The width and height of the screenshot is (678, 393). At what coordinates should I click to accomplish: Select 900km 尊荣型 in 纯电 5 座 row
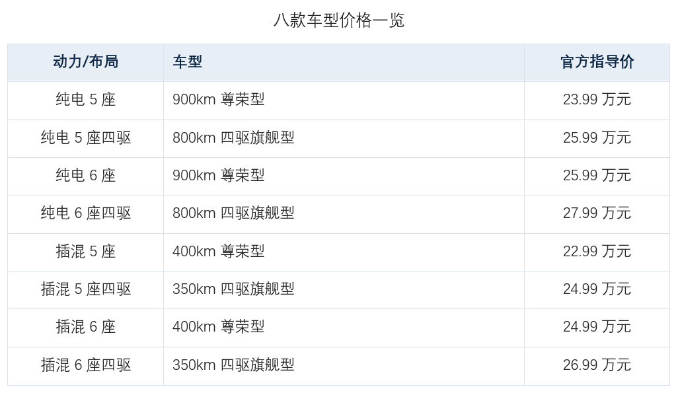tap(218, 100)
